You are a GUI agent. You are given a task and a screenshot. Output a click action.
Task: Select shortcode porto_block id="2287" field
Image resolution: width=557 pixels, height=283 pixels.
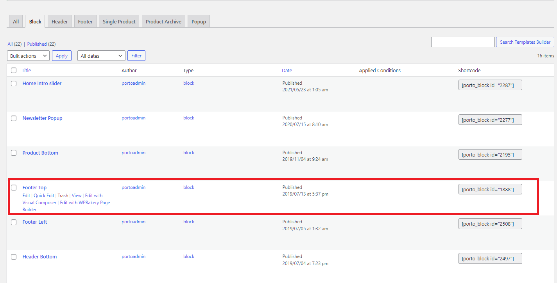490,85
